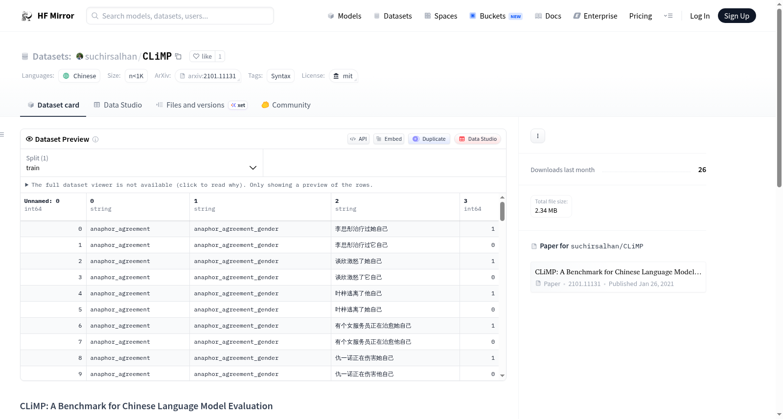The height and width of the screenshot is (419, 783).
Task: Open the CLiMP benchmark paper card
Action: pos(618,277)
